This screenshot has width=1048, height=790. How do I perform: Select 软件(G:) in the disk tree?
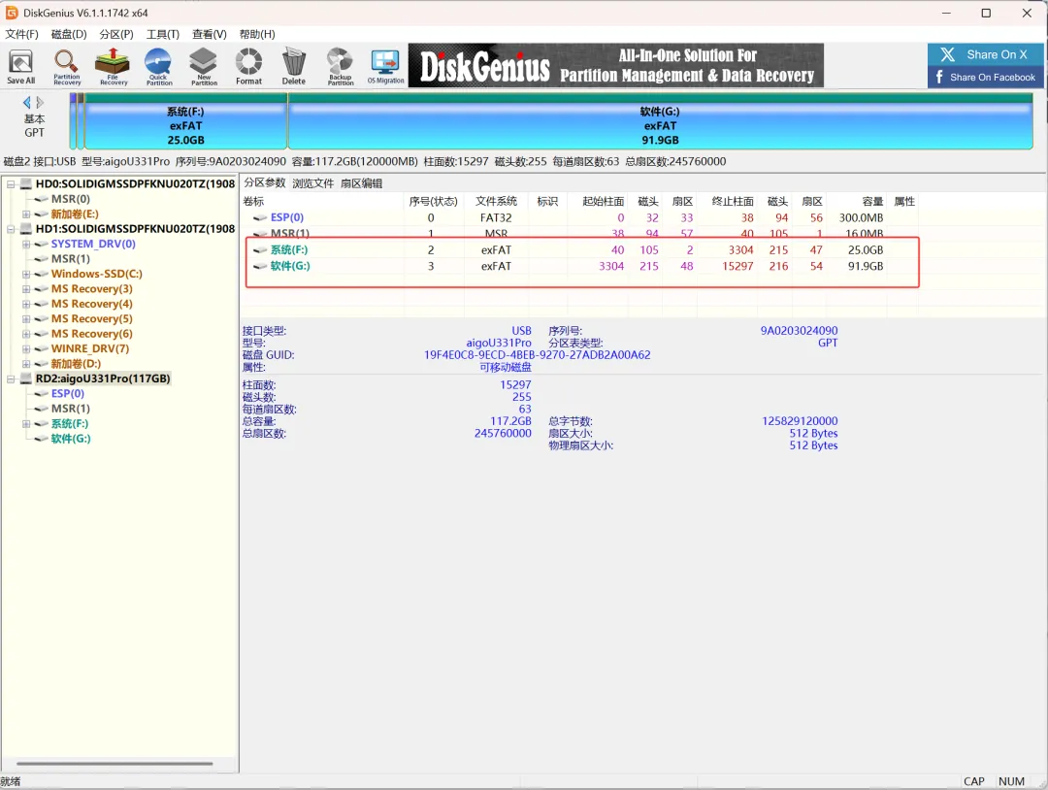(x=71, y=439)
